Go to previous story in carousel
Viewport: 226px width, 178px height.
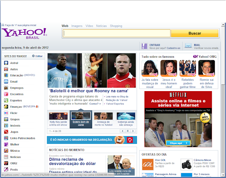[x=123, y=131]
